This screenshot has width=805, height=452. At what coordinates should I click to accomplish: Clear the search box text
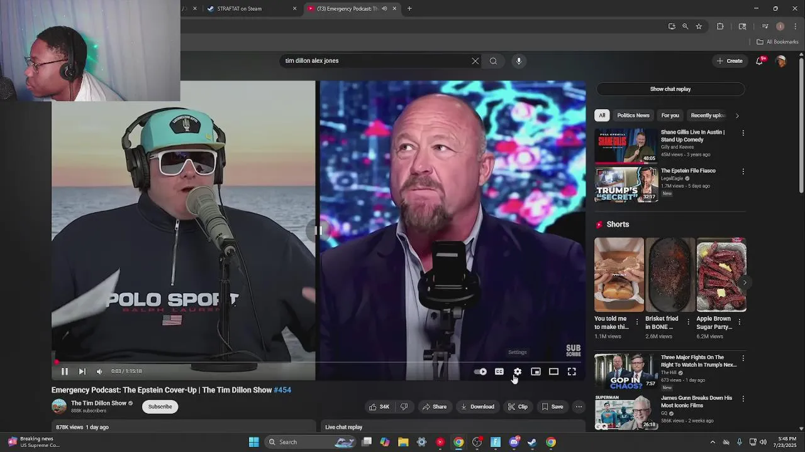tap(475, 61)
